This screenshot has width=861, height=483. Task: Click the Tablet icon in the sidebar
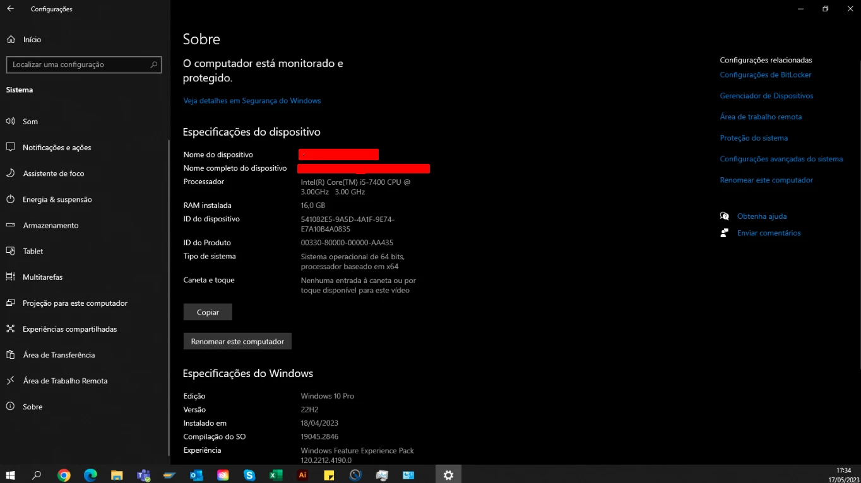click(10, 250)
